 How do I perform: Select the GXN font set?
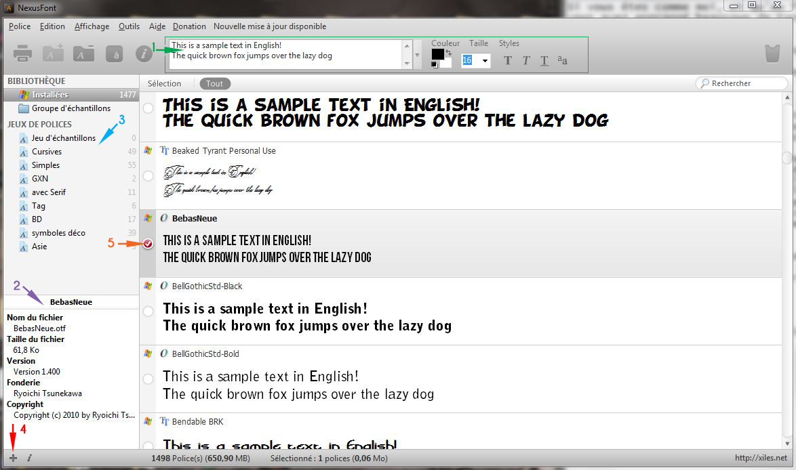point(71,179)
